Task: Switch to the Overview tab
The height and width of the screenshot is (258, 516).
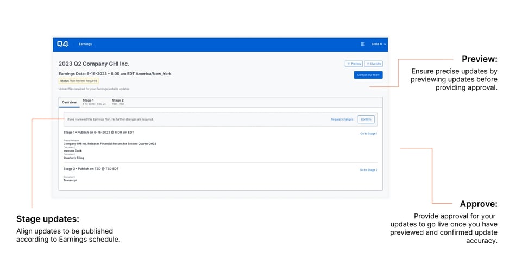Action: (69, 102)
